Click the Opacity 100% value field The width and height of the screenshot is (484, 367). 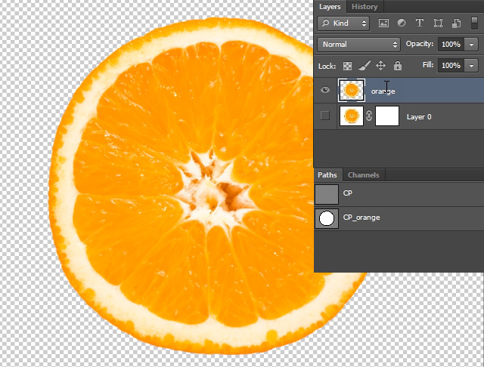451,45
